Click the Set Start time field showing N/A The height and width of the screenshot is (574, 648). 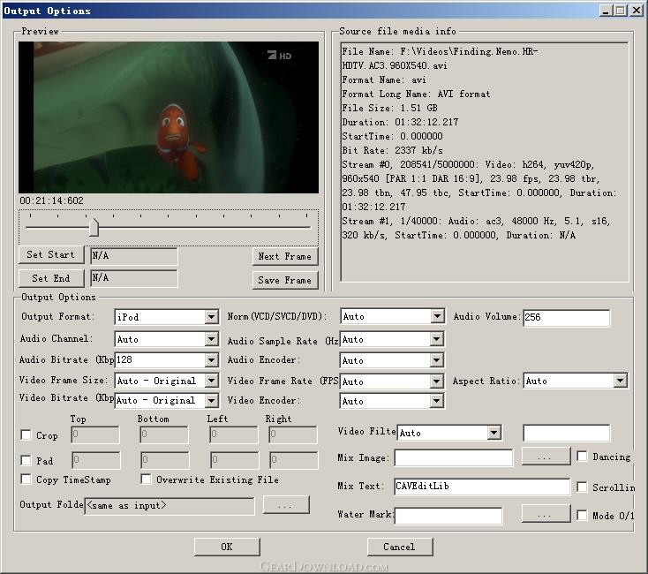(134, 256)
